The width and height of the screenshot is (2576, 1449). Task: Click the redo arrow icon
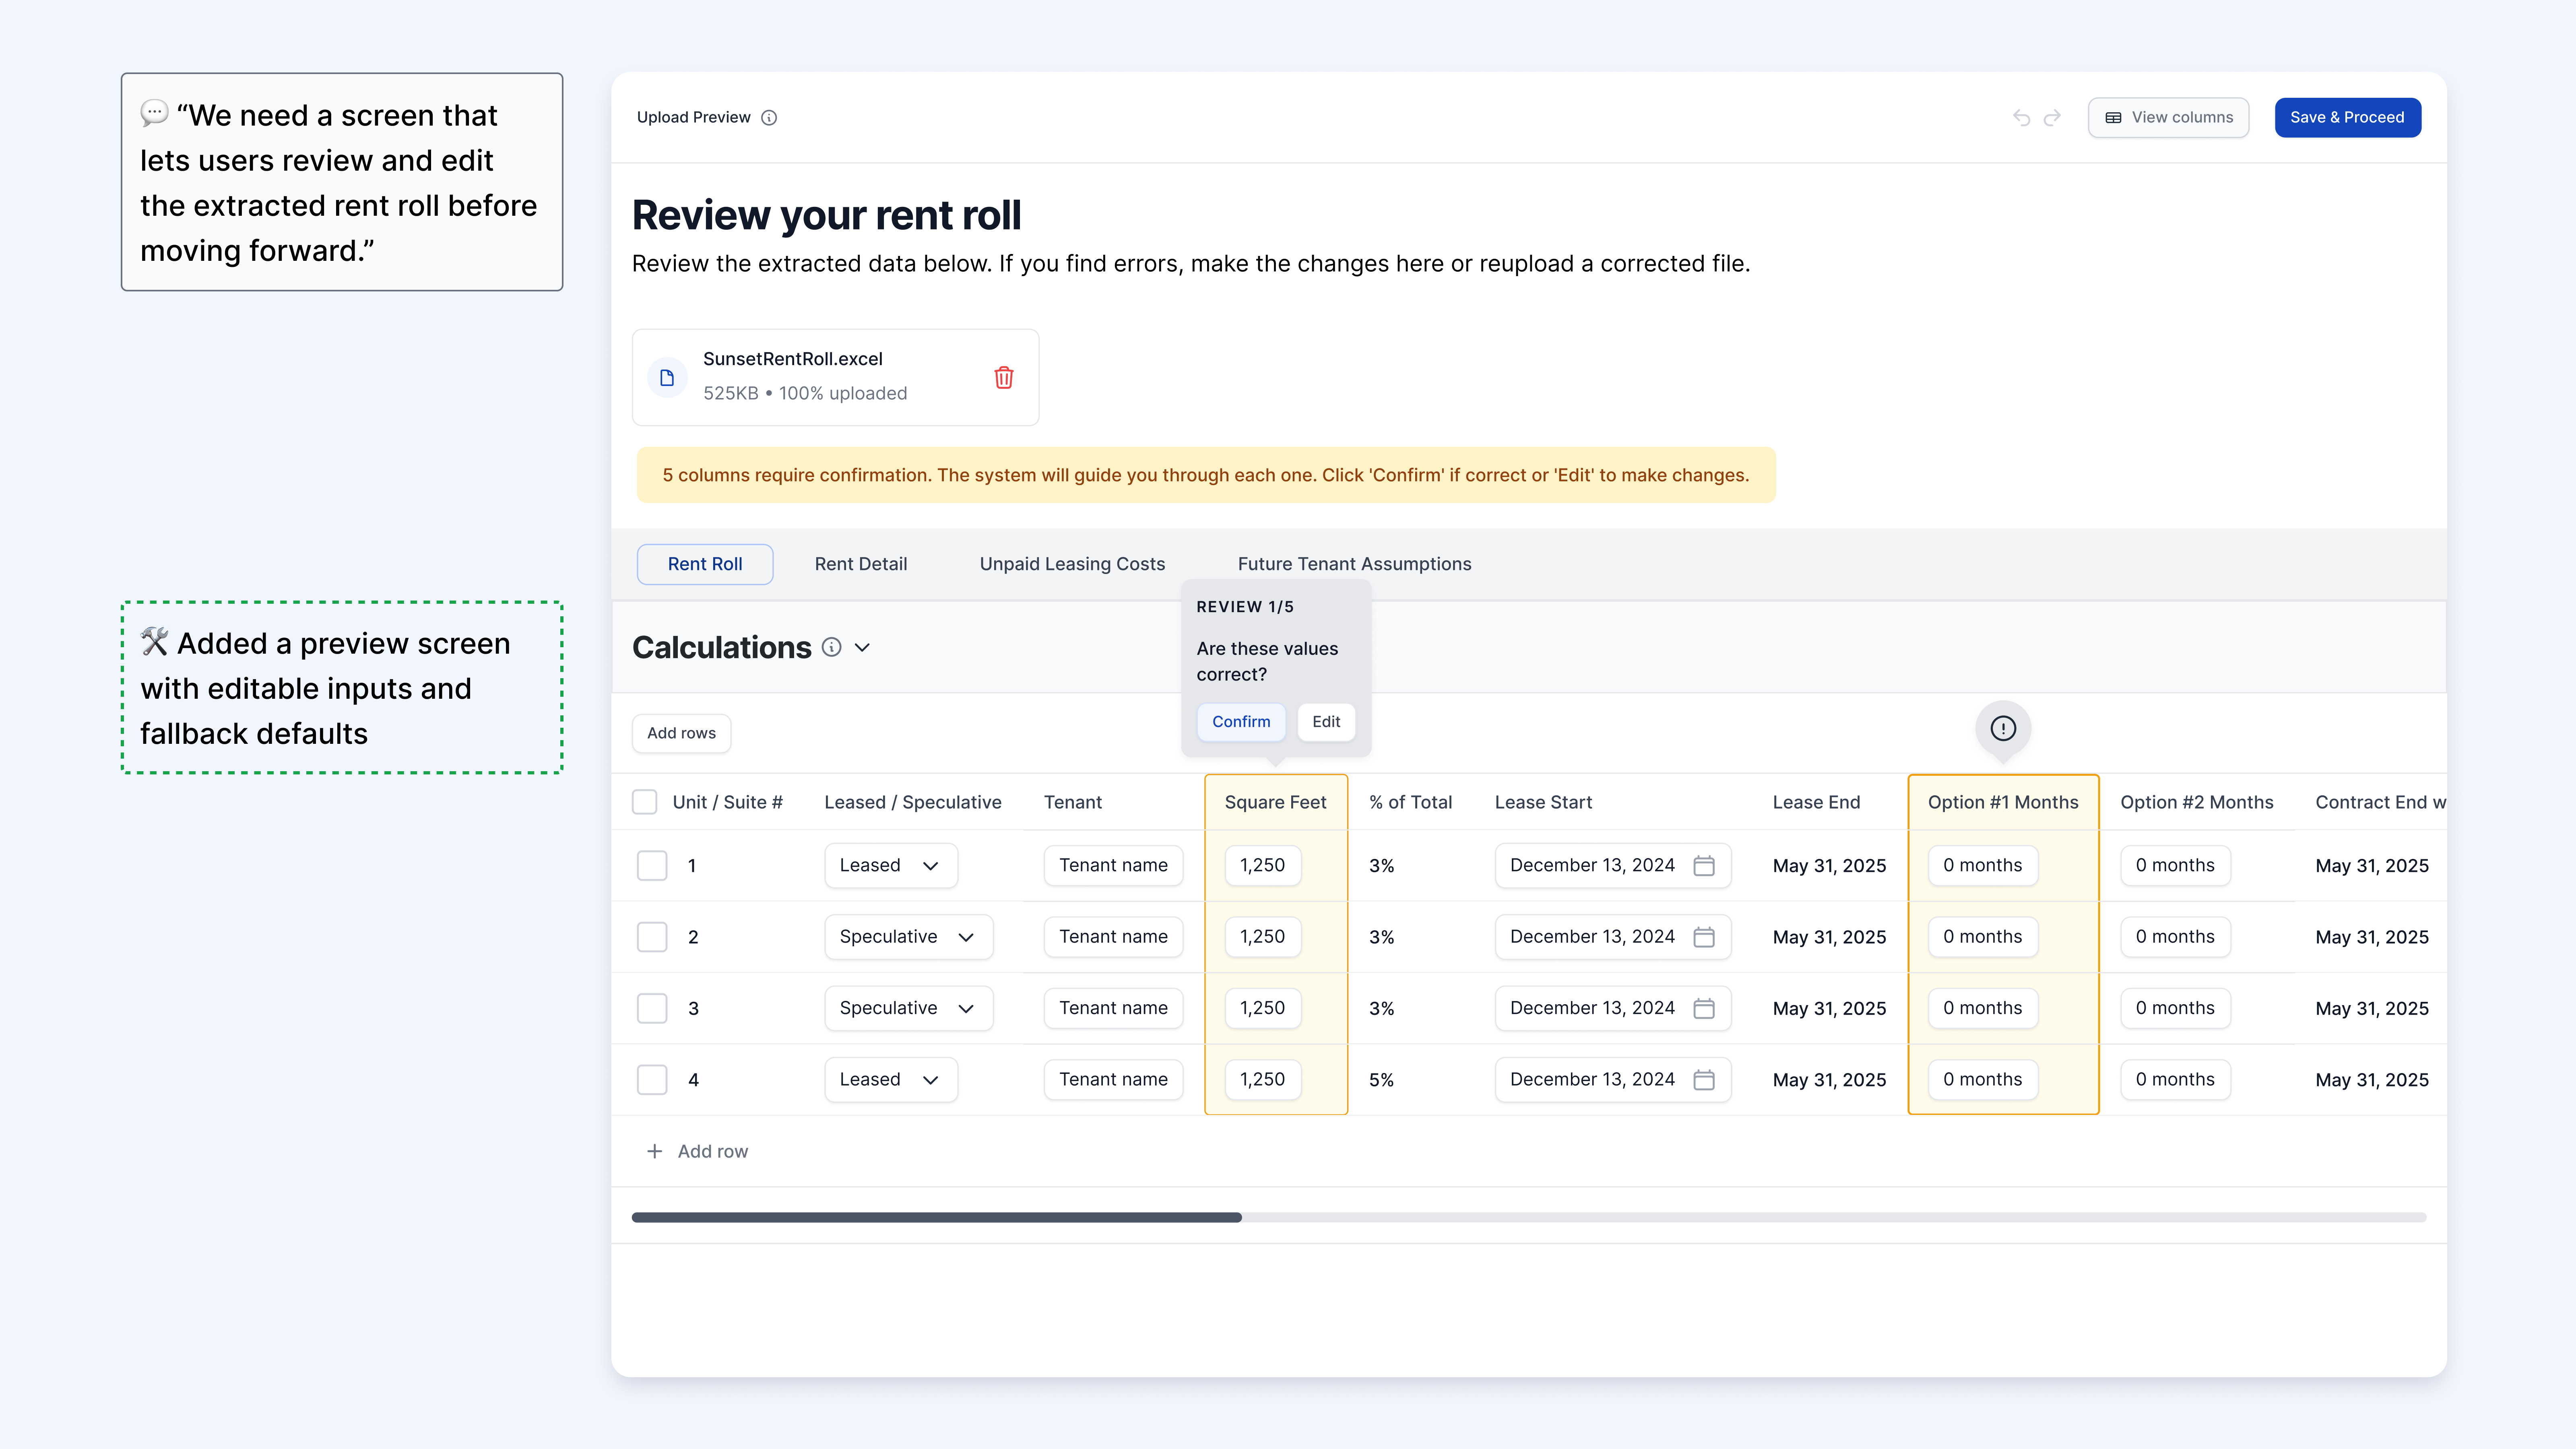(2052, 118)
